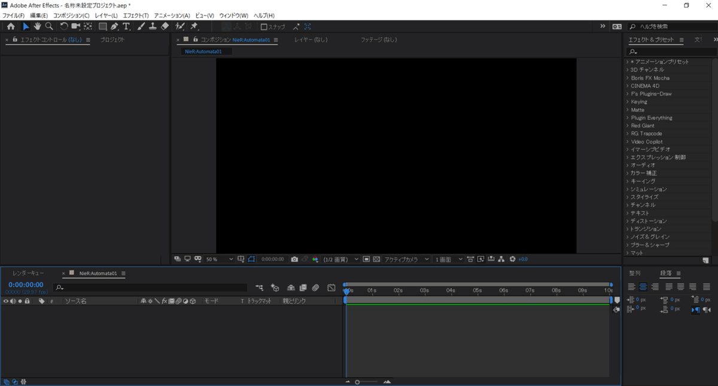Click the show channel RGB icon
This screenshot has height=386, width=718.
[315, 259]
